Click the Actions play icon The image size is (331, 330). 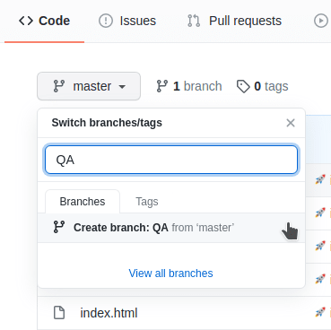point(321,21)
